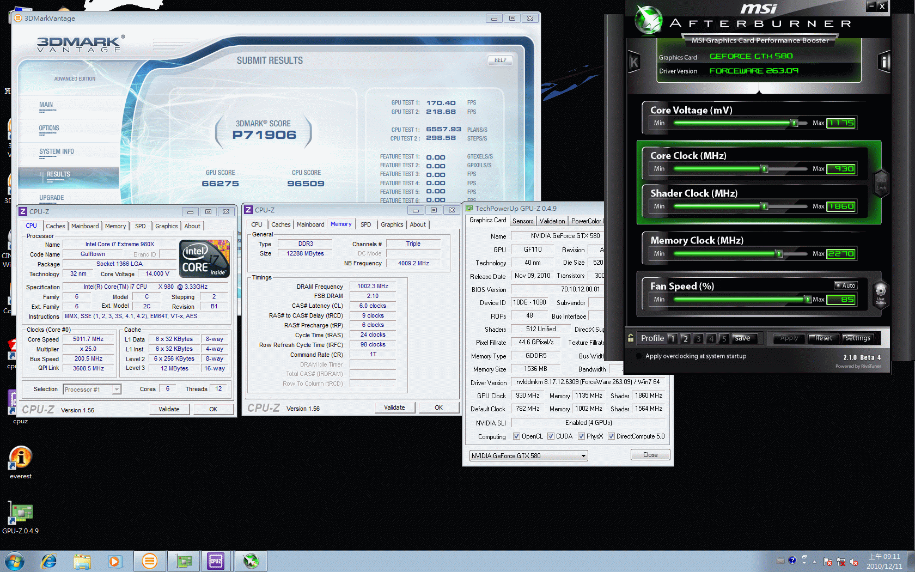Click the network tray icon

[x=841, y=562]
